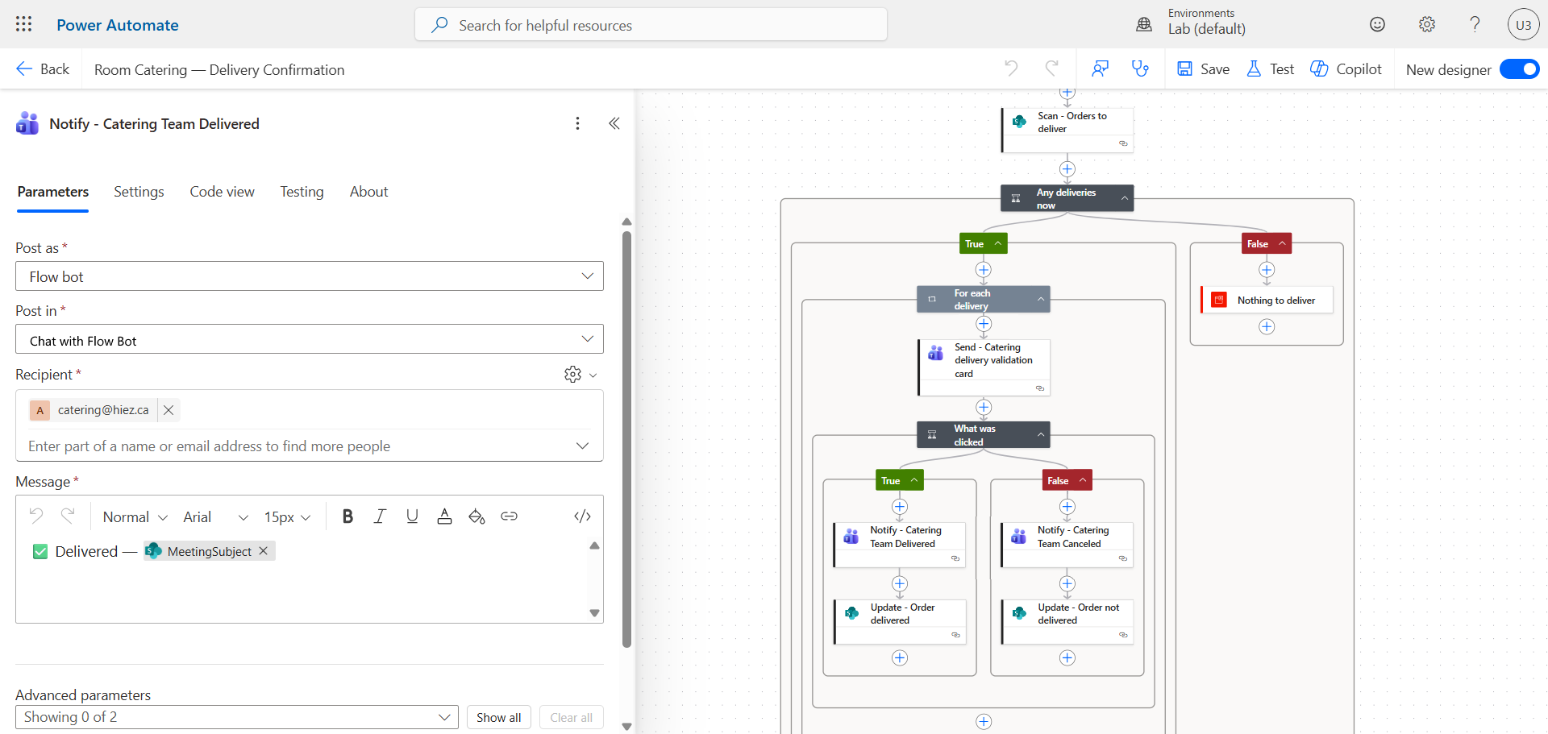Screen dimensions: 1548x734
Task: Switch to the Settings tab
Action: (x=139, y=192)
